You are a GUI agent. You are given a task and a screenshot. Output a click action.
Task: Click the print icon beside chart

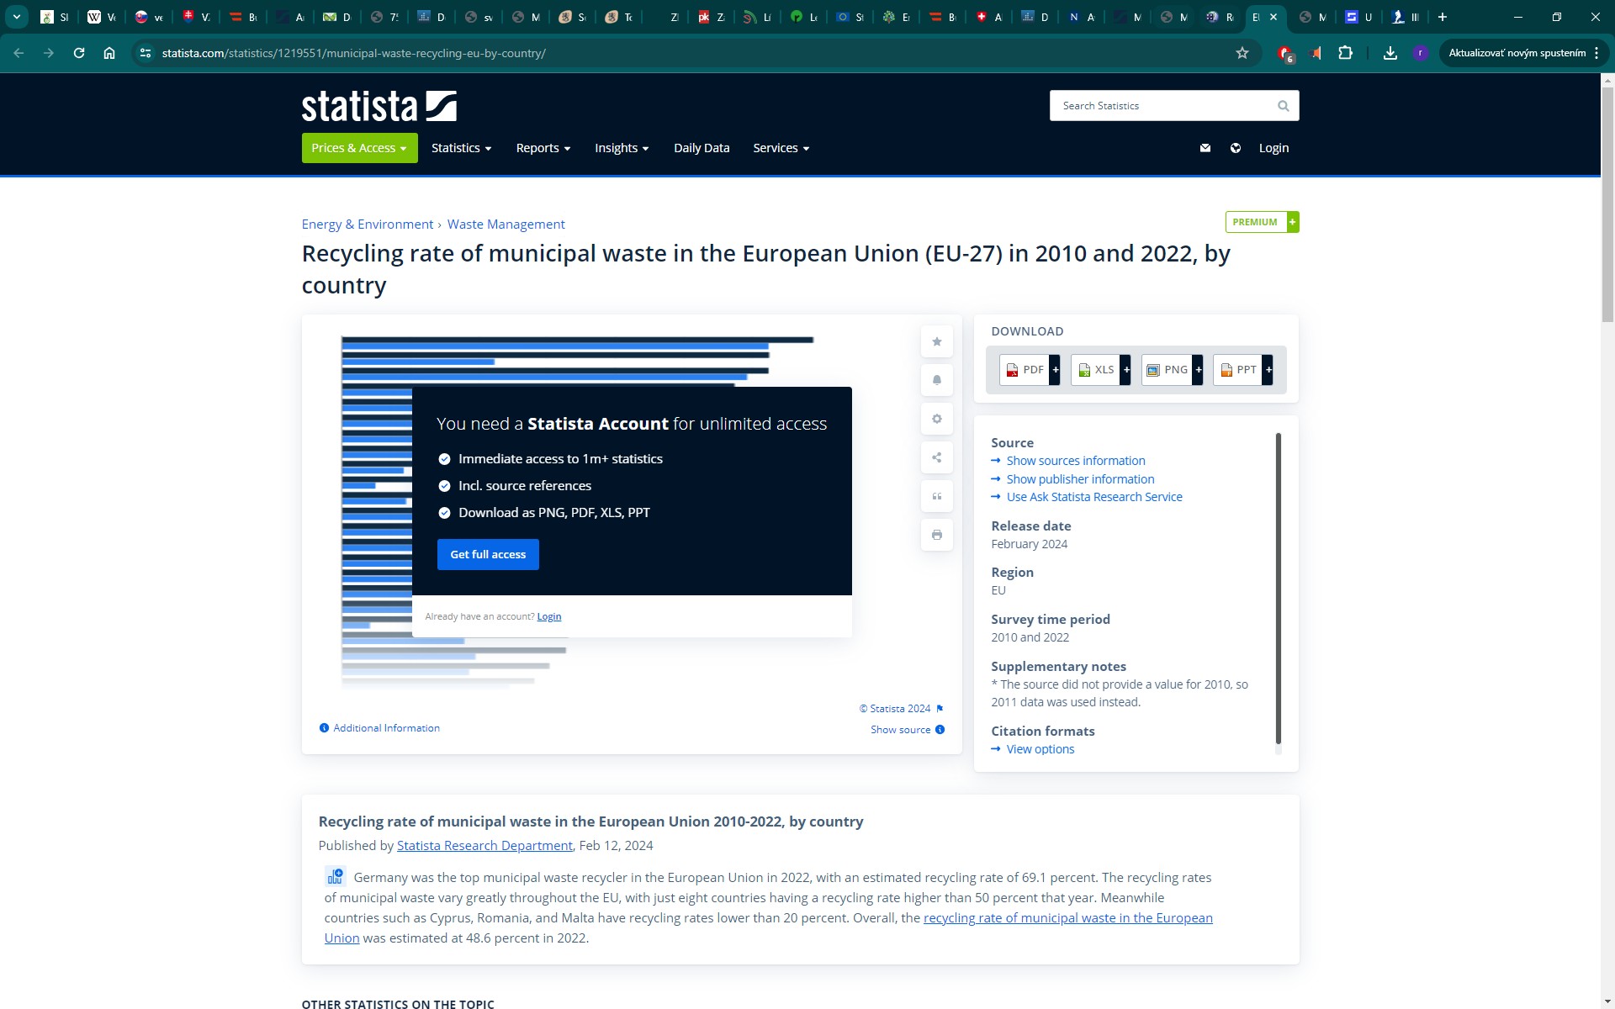click(x=937, y=535)
